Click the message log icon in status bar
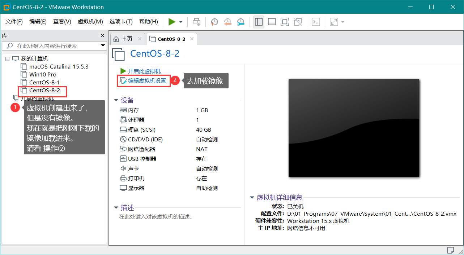This screenshot has height=255, width=464. point(450,250)
